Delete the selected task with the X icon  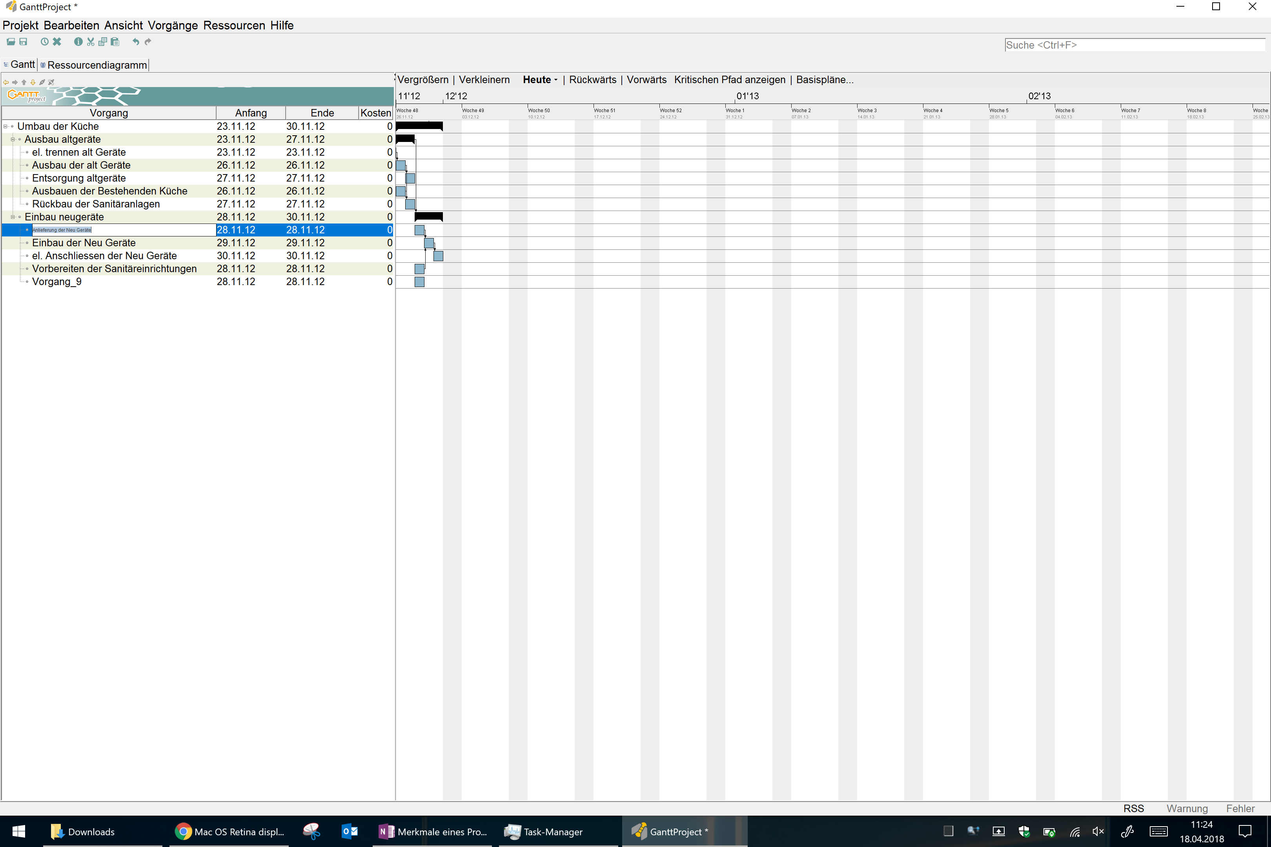57,42
